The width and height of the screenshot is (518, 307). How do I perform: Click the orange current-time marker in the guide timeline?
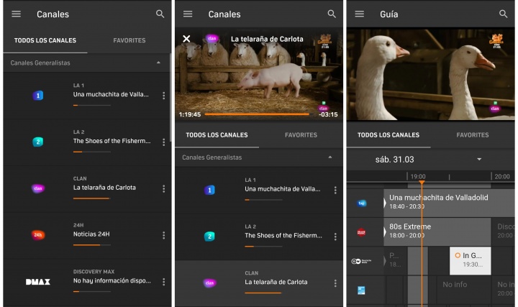(422, 182)
